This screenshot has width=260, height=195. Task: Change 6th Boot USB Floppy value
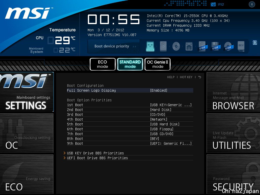[x=162, y=129]
